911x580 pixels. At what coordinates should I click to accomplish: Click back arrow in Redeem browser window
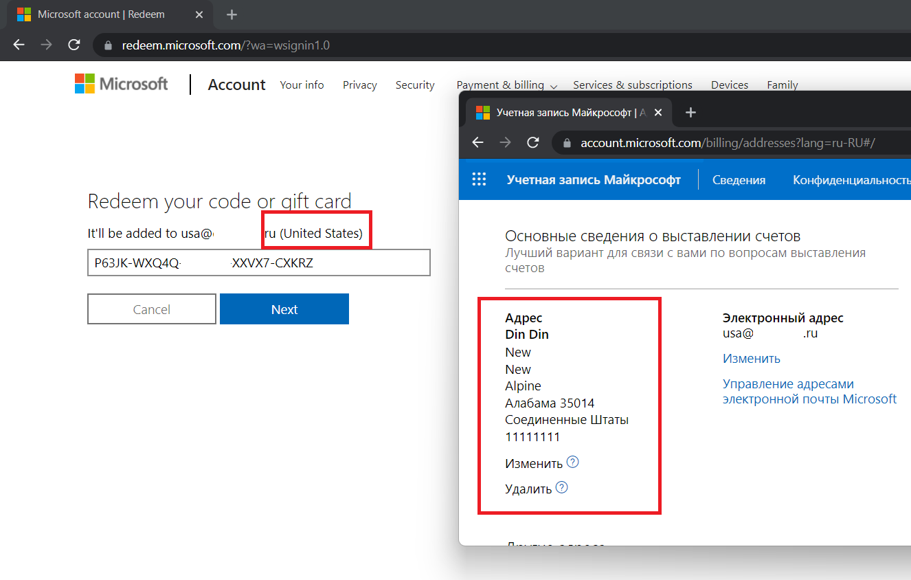coord(19,45)
